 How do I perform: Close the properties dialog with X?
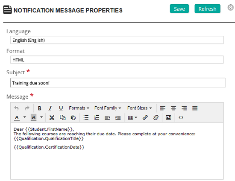(x=231, y=8)
